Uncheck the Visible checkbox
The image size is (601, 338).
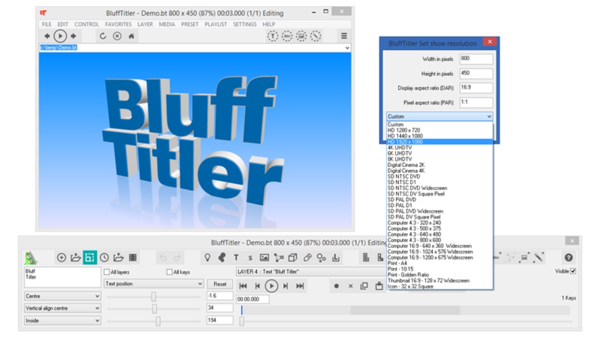(x=573, y=271)
